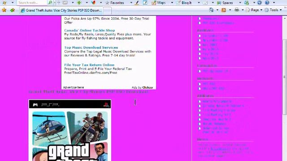This screenshot has width=287, height=161.
Task: Click the form fill window icon in the toolbar
Action: click(x=65, y=3)
